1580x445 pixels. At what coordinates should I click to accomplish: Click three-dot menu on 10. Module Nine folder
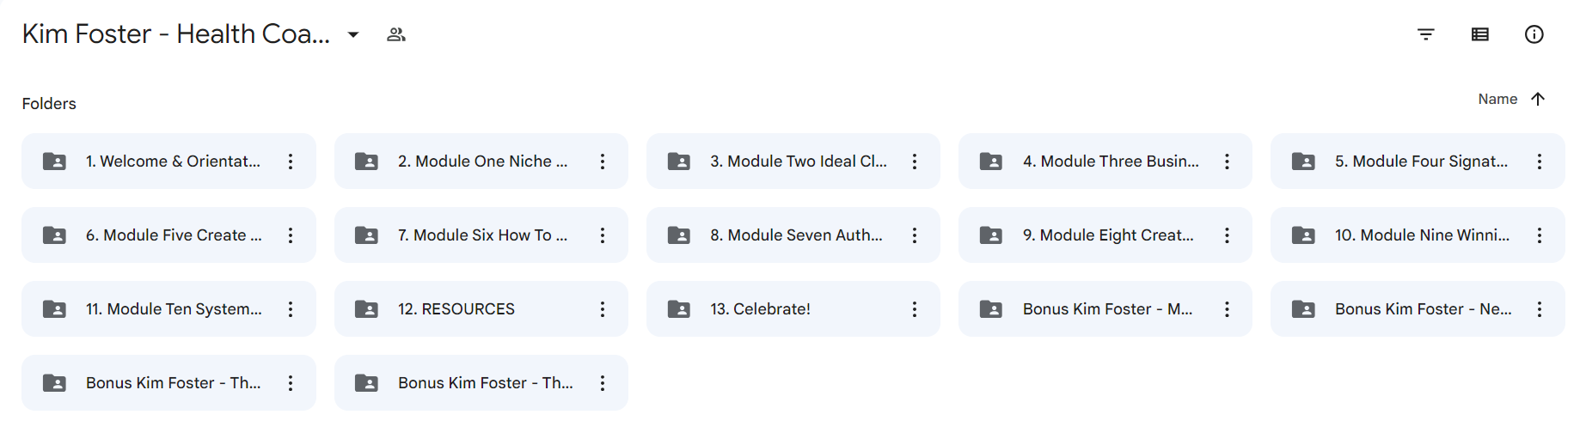pyautogui.click(x=1539, y=235)
